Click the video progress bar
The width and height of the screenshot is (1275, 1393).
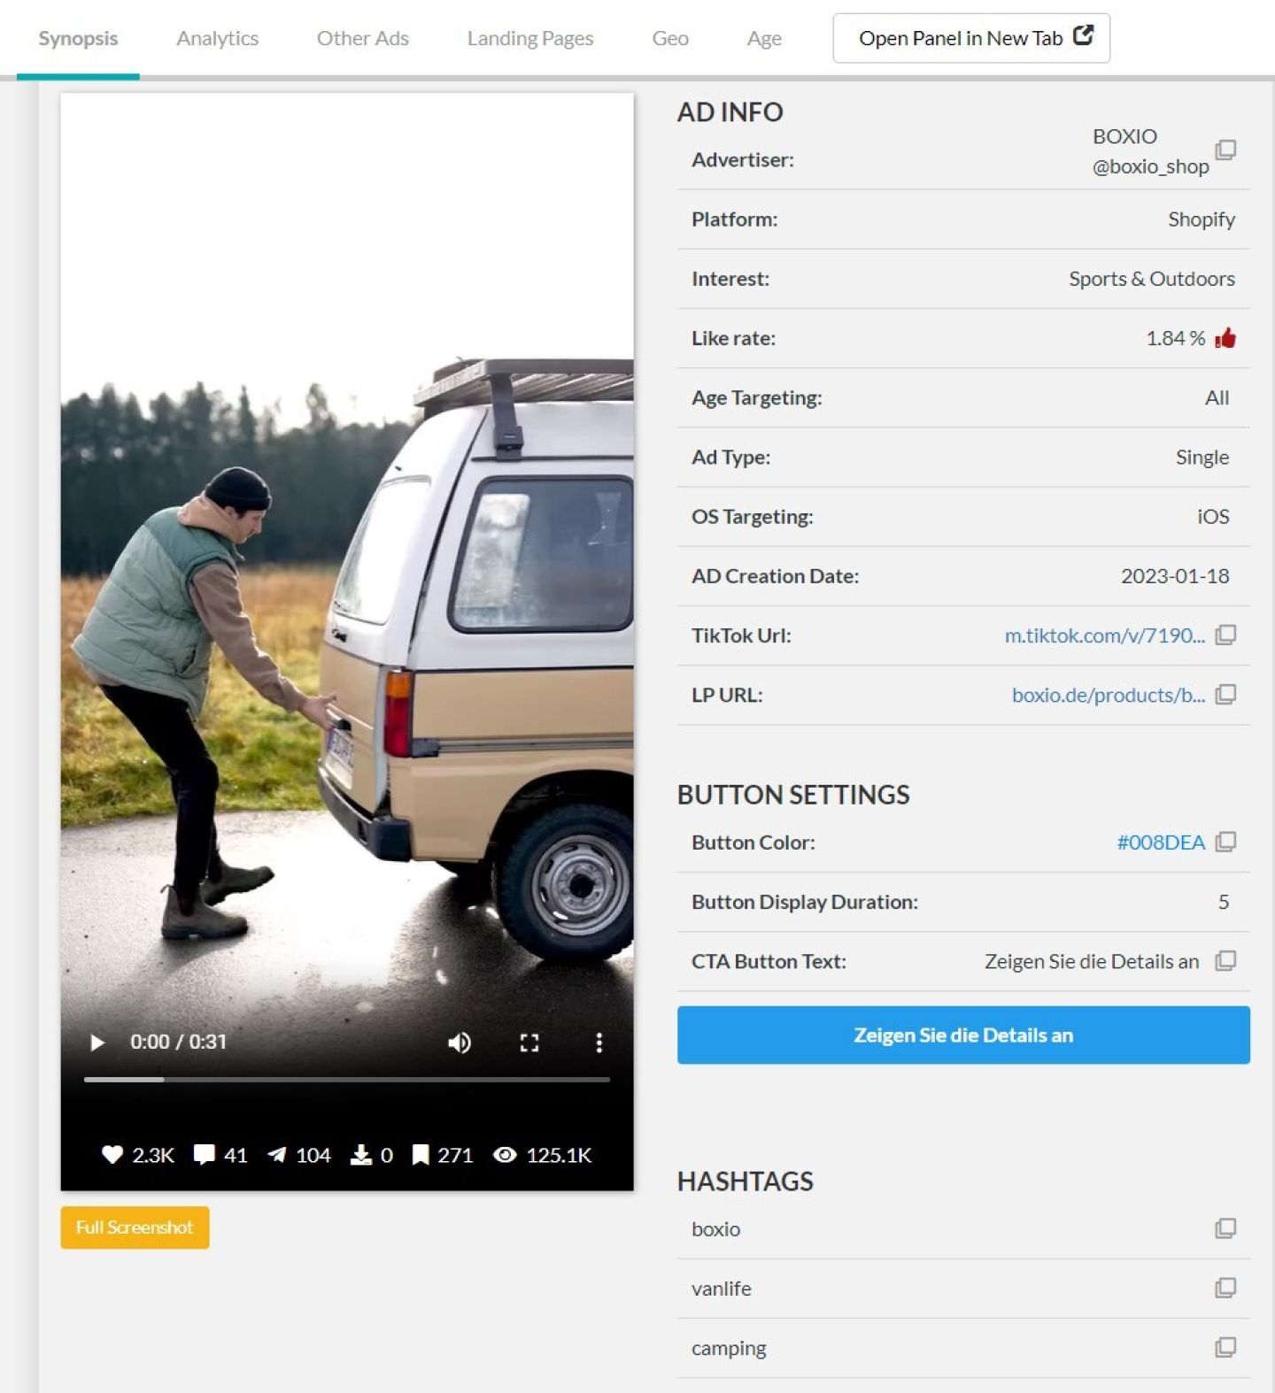[346, 1080]
